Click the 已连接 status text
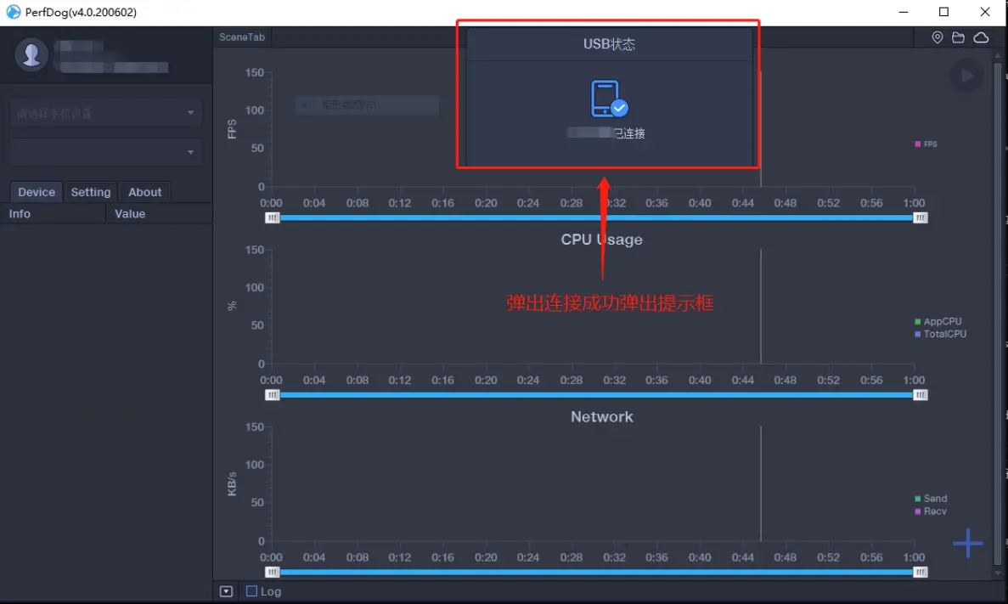1008x604 pixels. tap(628, 133)
